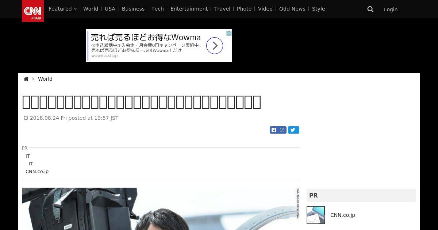Click CNN.co.jp link below article PR
The width and height of the screenshot is (438, 230).
(37, 171)
